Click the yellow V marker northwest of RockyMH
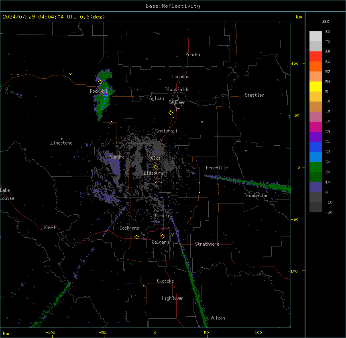The height and width of the screenshot is (338, 346). pyautogui.click(x=70, y=74)
